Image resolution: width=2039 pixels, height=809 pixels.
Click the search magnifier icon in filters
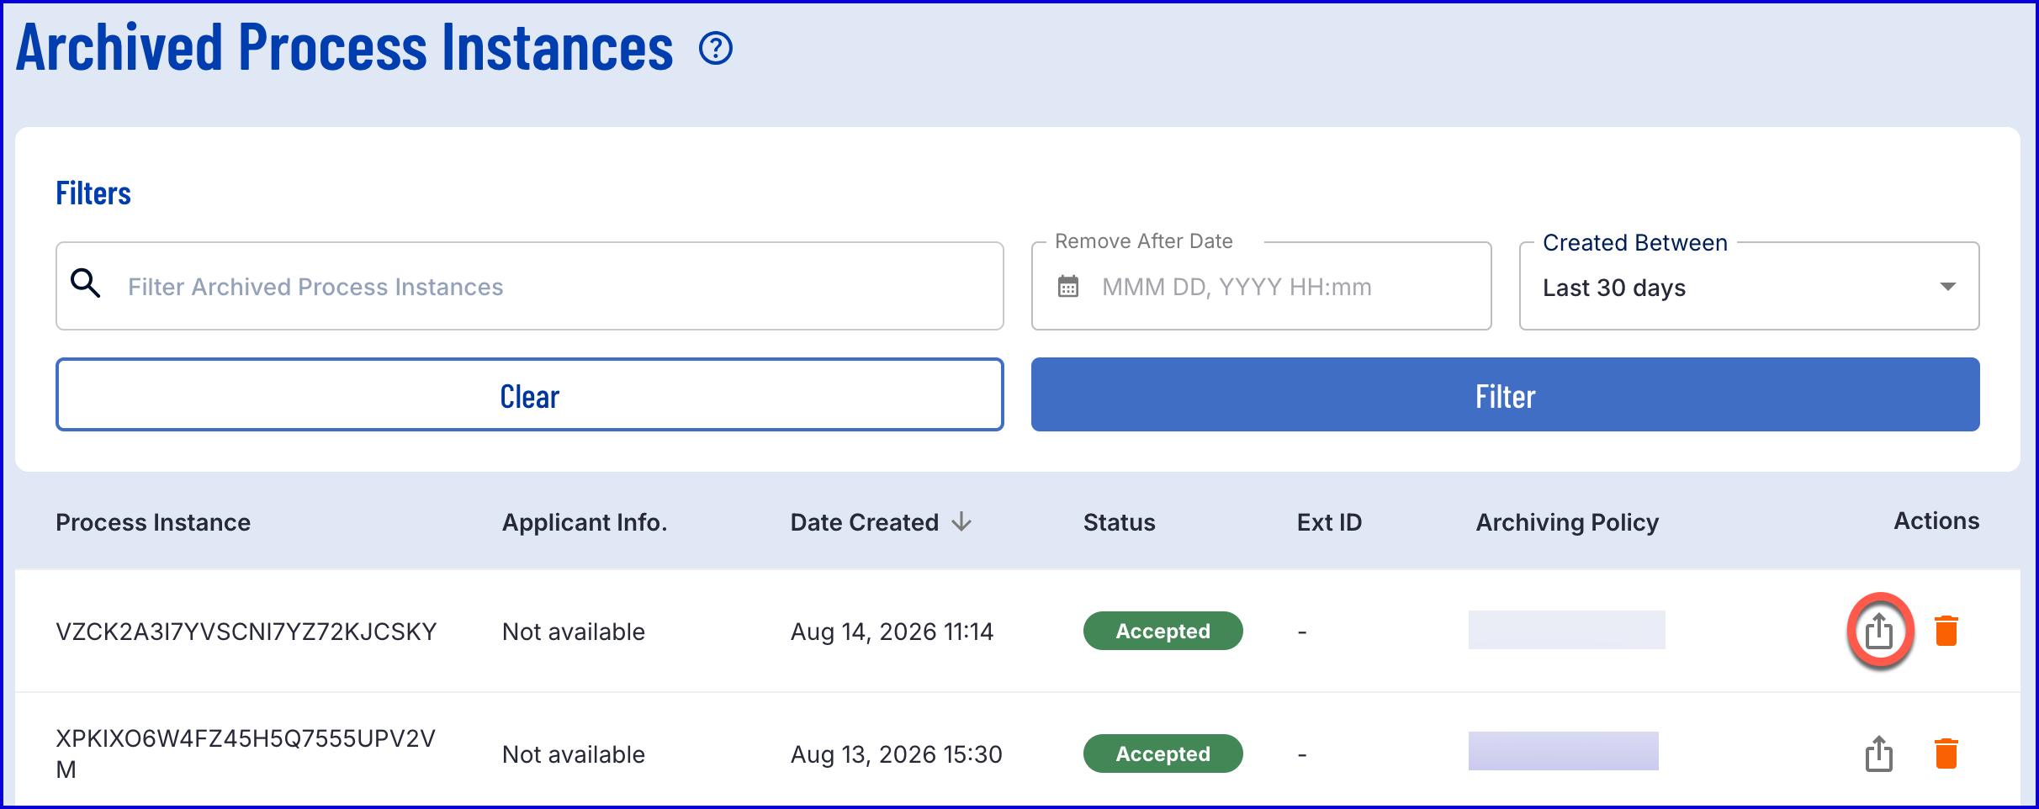coord(85,283)
